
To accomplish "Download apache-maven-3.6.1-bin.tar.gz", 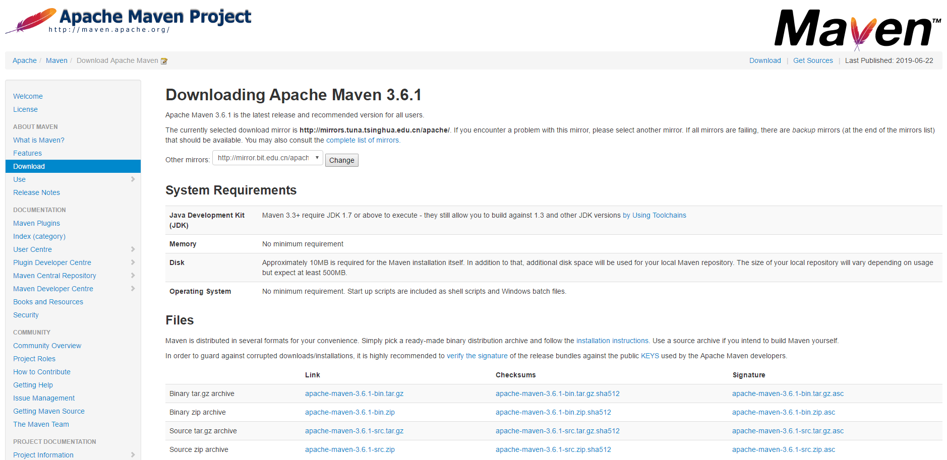I will 354,393.
